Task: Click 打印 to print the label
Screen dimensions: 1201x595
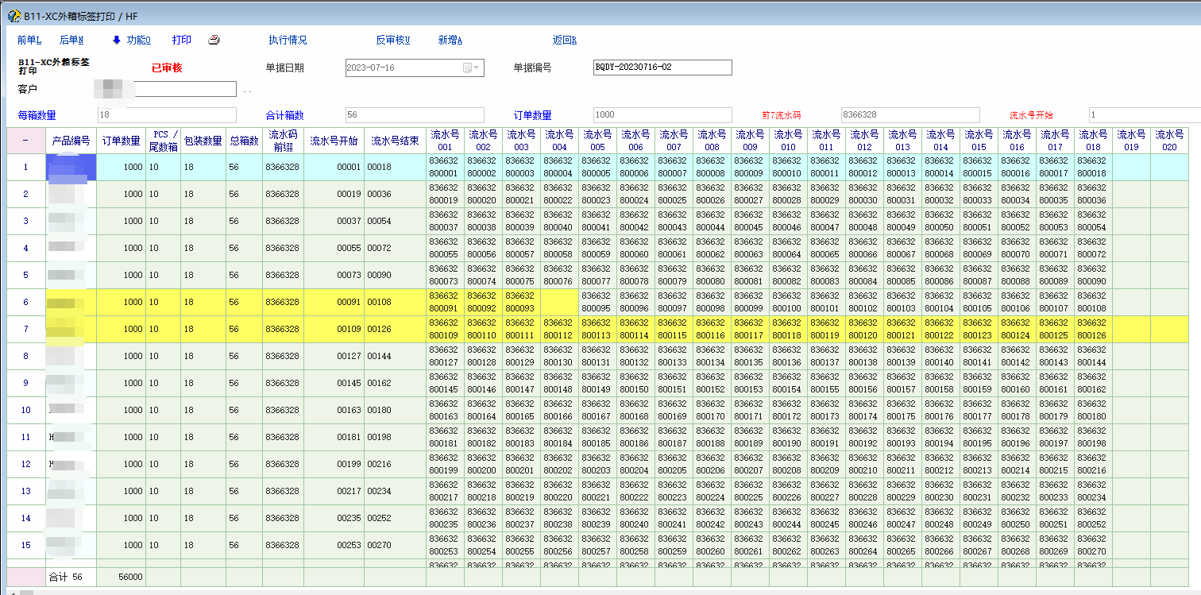Action: (x=182, y=41)
